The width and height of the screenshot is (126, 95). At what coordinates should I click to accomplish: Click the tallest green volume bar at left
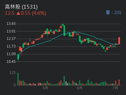18,79
